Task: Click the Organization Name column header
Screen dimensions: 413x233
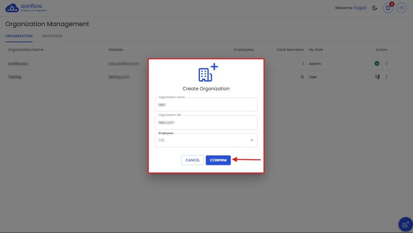Action: pyautogui.click(x=26, y=50)
